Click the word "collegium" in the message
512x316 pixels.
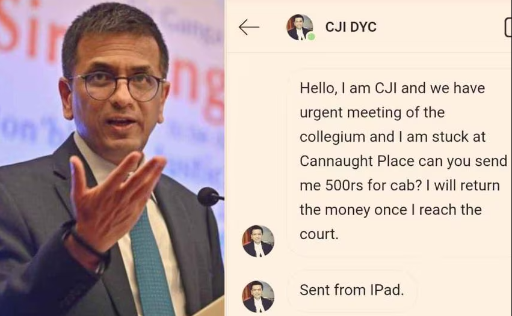pos(332,137)
